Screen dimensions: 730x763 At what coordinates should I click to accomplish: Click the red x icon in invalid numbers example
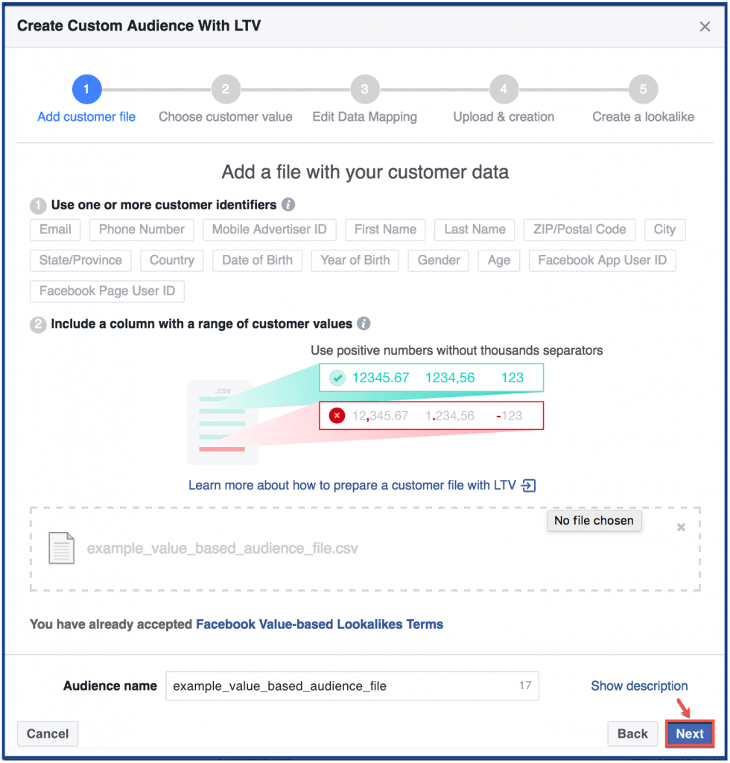(x=337, y=416)
